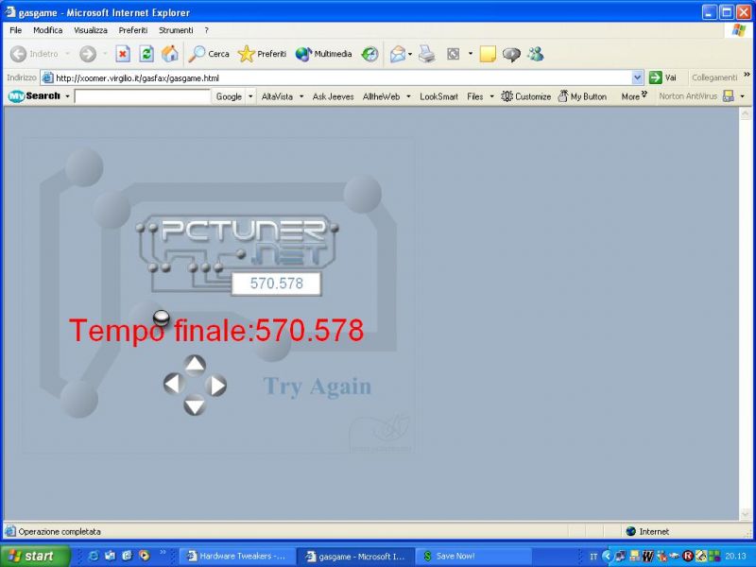Click the Collegamenti links toolbar label
756x567 pixels.
[x=714, y=77]
